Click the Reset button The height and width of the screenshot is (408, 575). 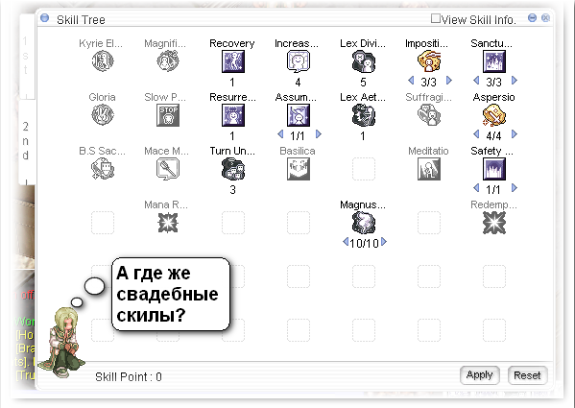[527, 375]
